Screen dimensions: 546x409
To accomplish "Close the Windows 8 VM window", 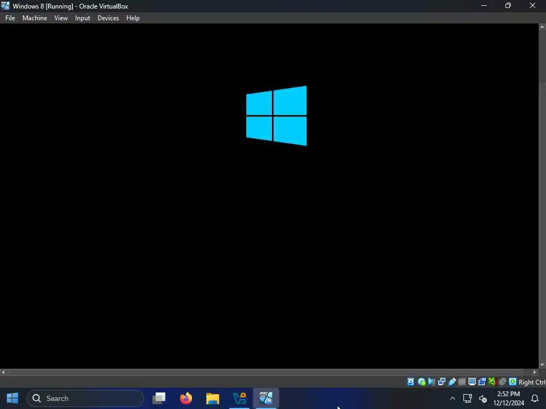I will coord(533,6).
